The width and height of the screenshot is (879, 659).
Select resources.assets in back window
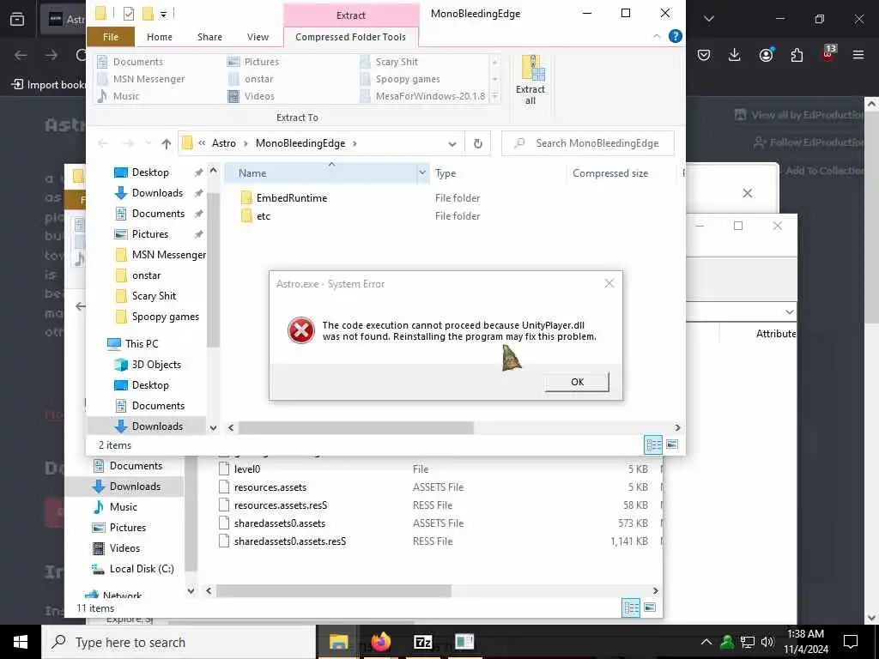(x=270, y=487)
